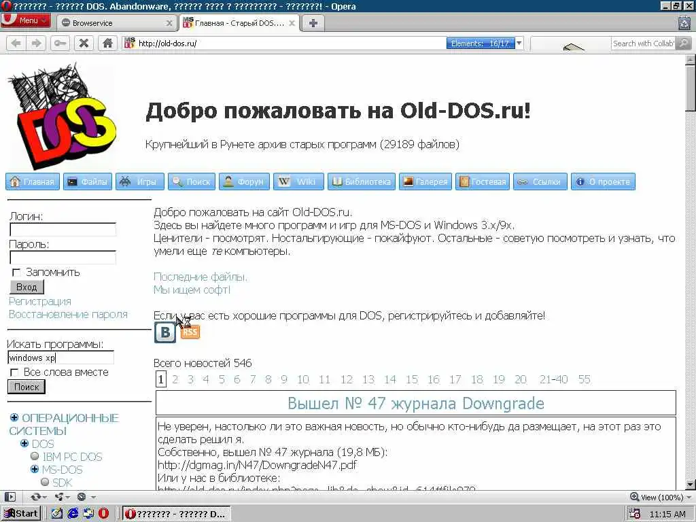696x522 pixels.
Task: Click the Вход login button
Action: pyautogui.click(x=27, y=287)
